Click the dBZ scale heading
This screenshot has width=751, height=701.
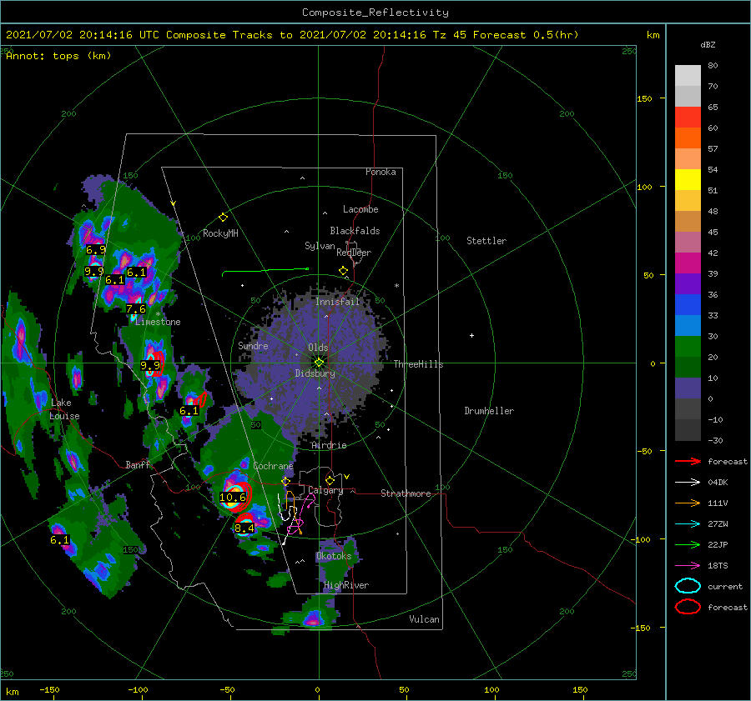click(708, 44)
